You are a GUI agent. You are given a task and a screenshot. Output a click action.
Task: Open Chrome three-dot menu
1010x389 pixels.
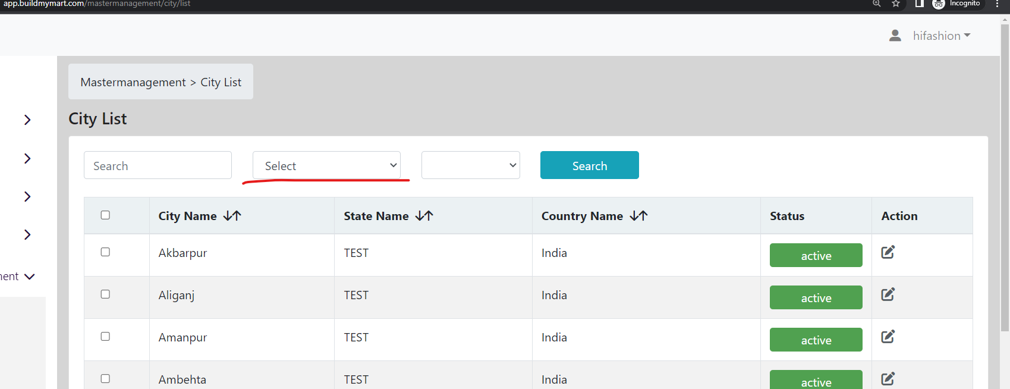[997, 4]
